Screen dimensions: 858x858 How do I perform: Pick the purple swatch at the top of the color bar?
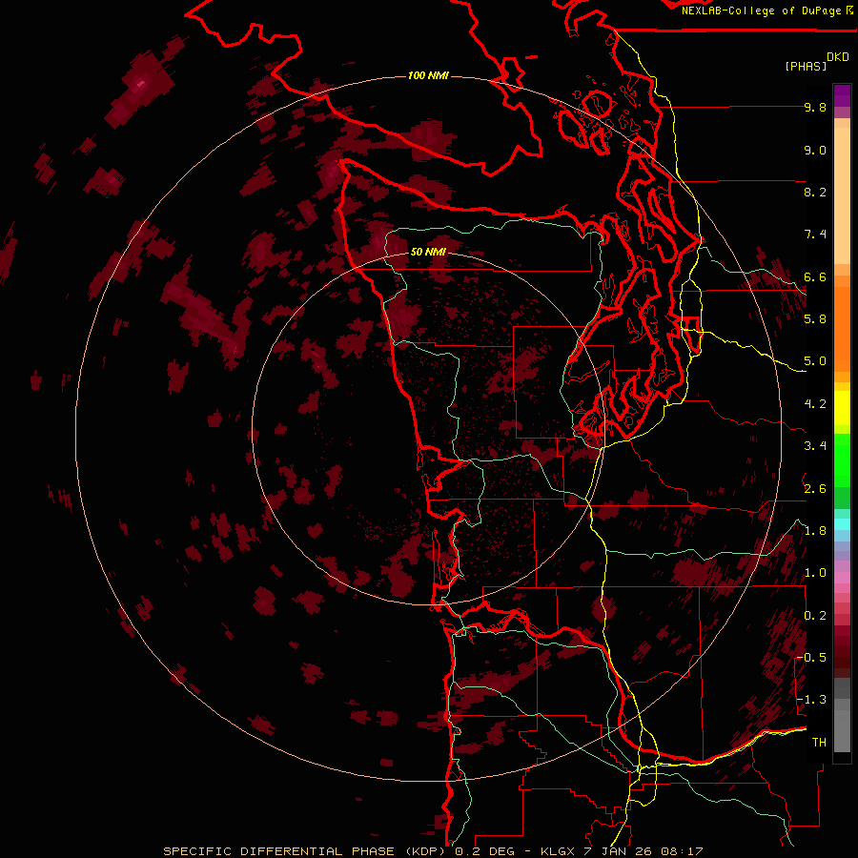[x=842, y=95]
